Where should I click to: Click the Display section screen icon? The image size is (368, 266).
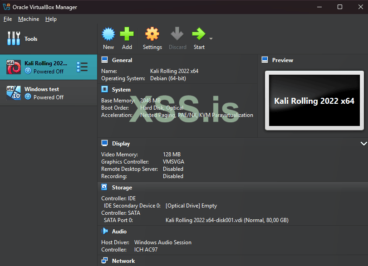tap(105, 143)
